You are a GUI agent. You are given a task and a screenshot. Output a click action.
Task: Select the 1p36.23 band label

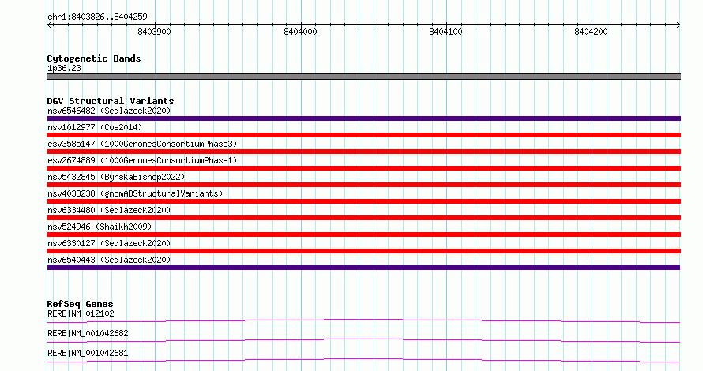point(64,68)
